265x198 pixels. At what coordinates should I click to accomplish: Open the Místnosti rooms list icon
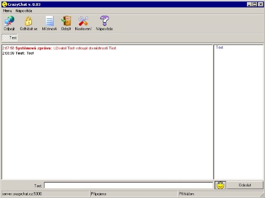49,21
